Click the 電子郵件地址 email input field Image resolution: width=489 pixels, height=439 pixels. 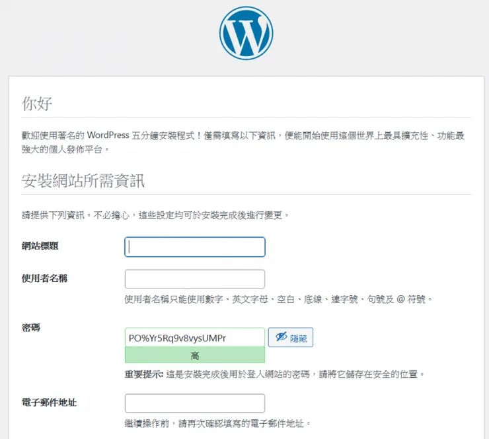click(x=195, y=403)
